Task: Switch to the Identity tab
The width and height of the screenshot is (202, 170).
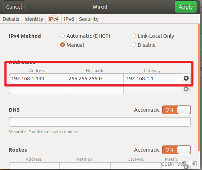Action: point(34,19)
